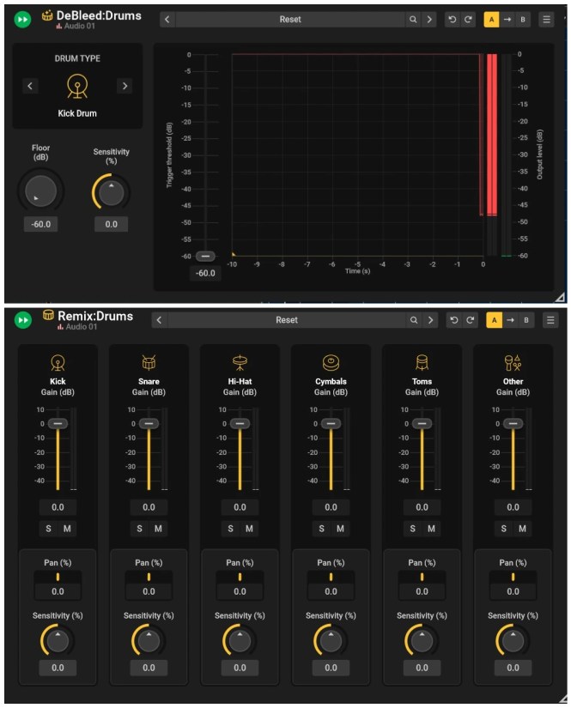
Task: Copy A to B arrow in Remix:Drums
Action: (x=510, y=320)
